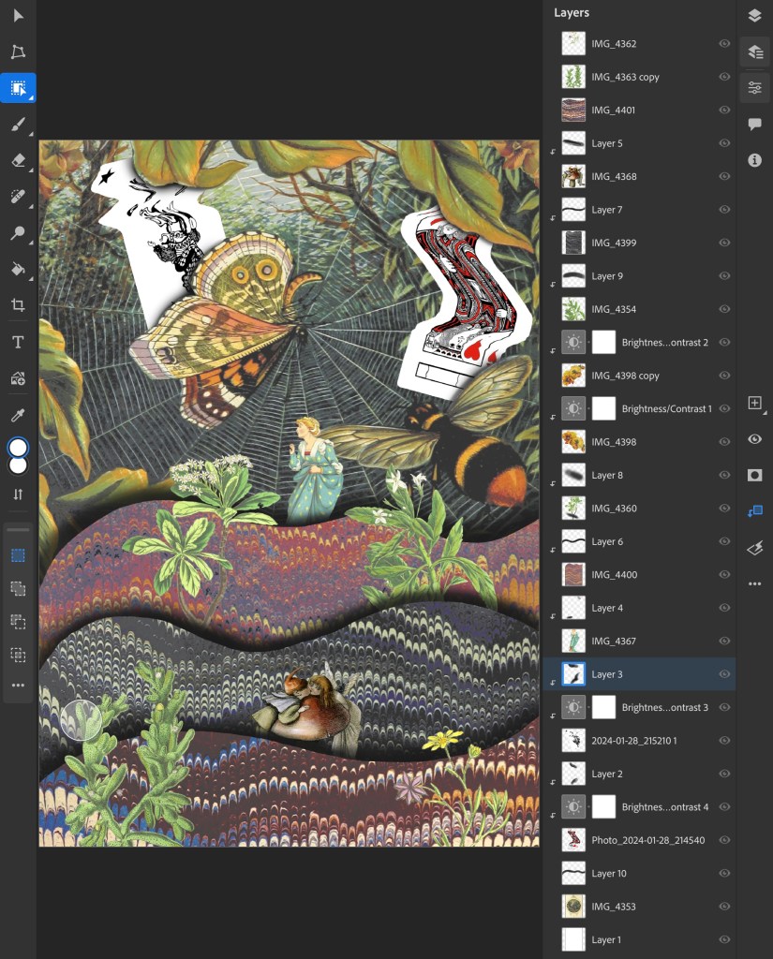Toggle visibility of Layer 3
The height and width of the screenshot is (959, 773).
[724, 674]
